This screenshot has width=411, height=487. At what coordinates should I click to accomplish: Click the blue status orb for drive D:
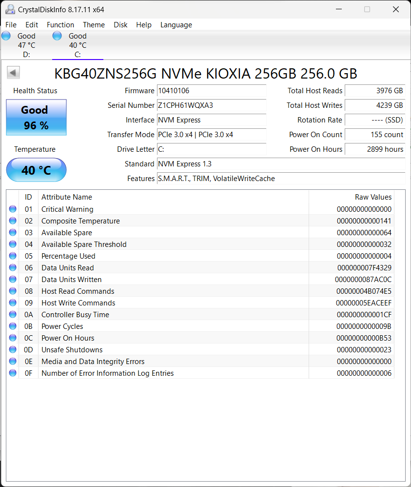point(6,36)
